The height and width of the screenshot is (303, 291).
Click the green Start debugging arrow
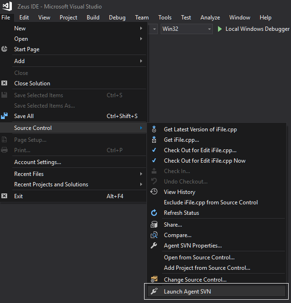click(219, 29)
